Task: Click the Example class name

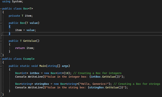Action: 29,59
